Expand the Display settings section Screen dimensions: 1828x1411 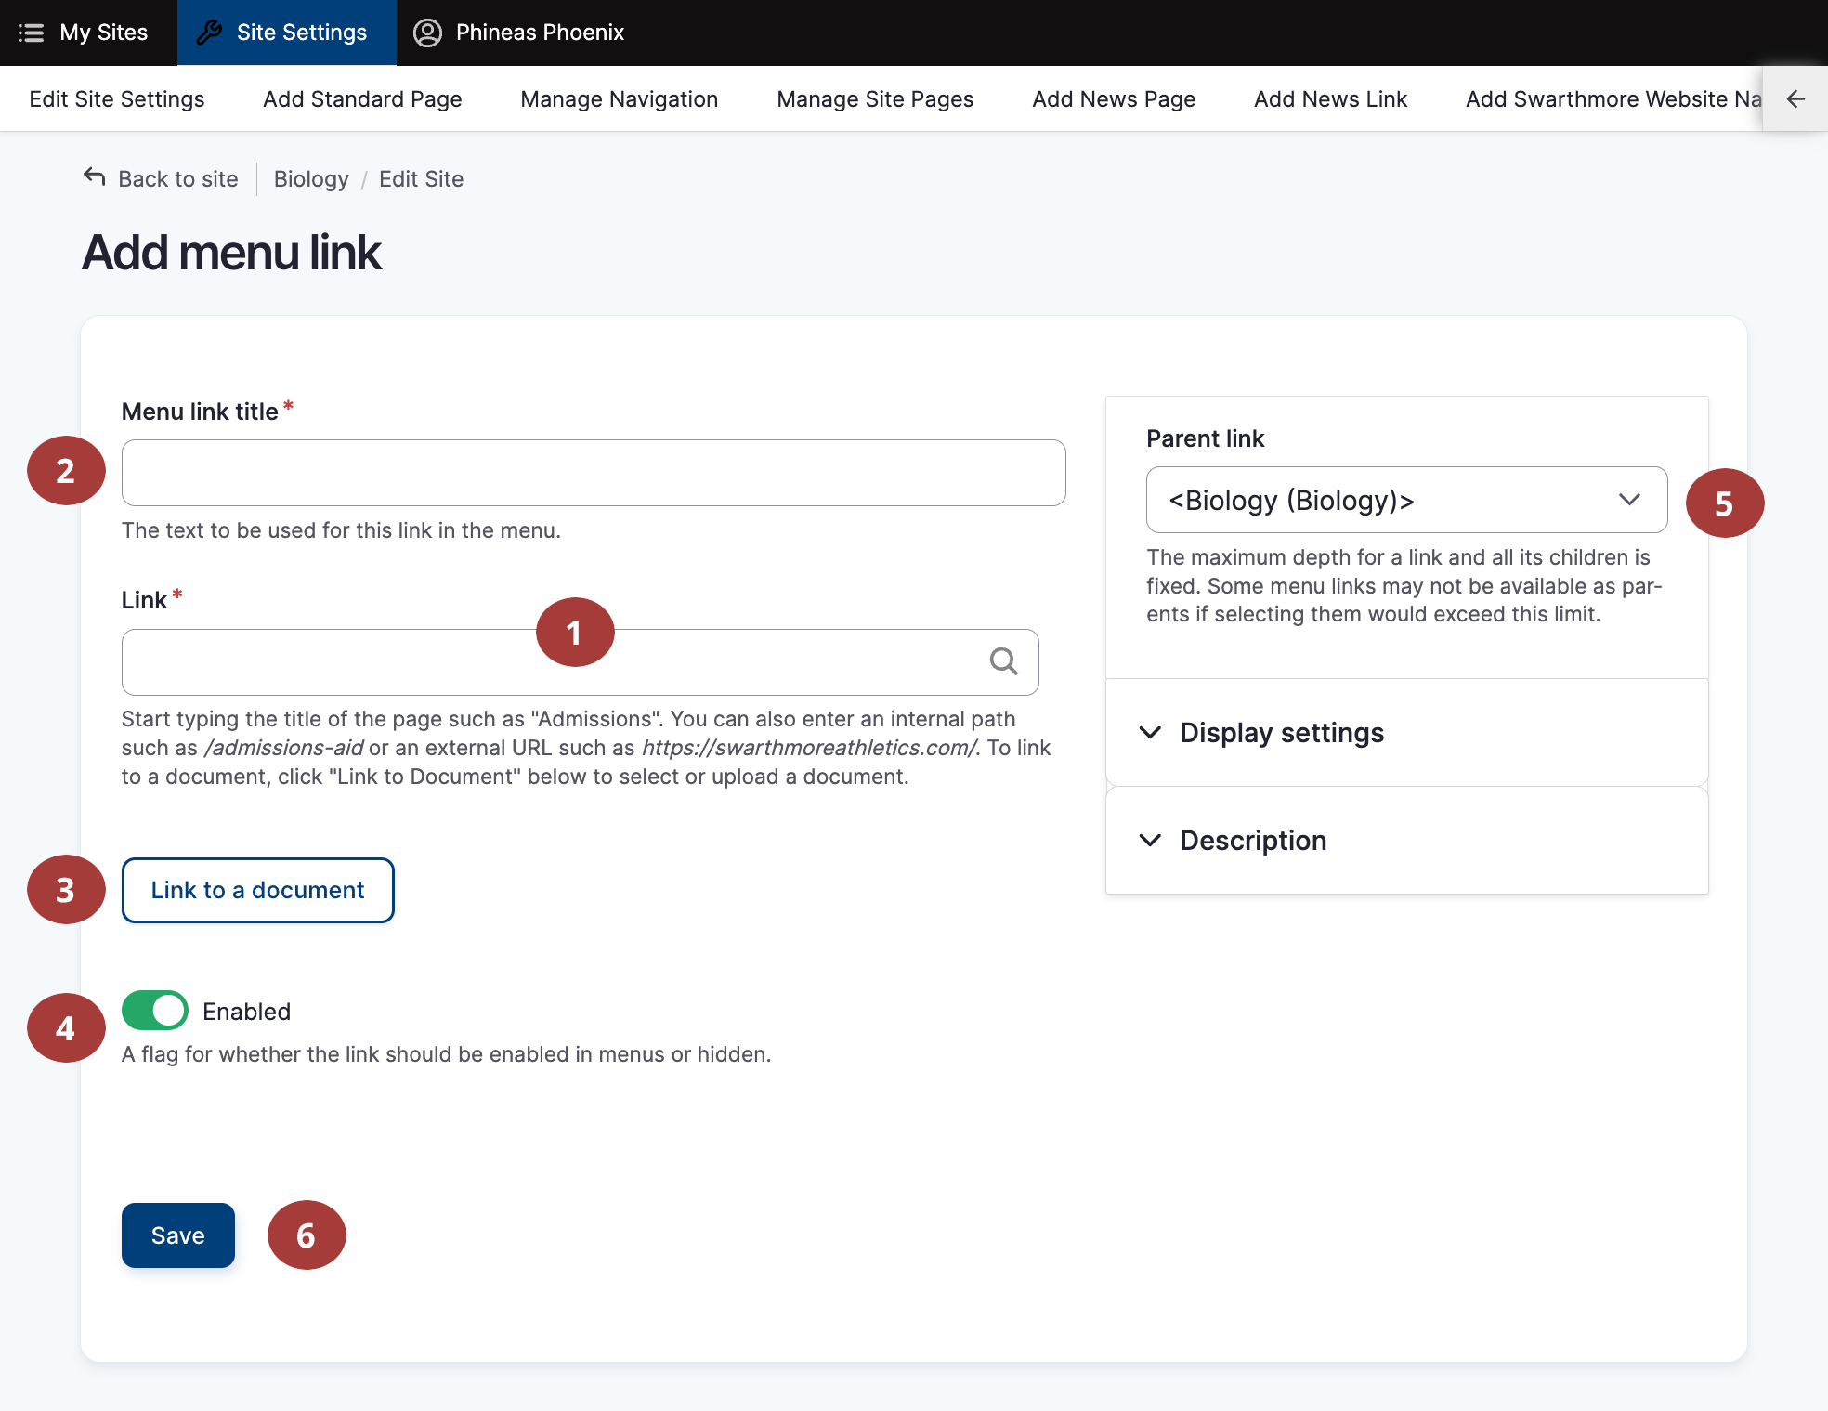pos(1406,733)
